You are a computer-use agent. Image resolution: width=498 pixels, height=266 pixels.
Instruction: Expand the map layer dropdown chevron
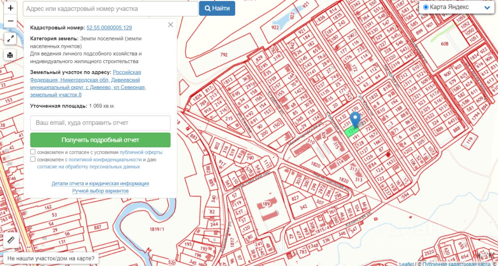(487, 7)
